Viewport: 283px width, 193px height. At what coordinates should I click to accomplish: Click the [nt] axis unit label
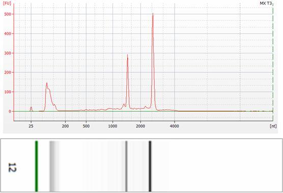click(273, 126)
